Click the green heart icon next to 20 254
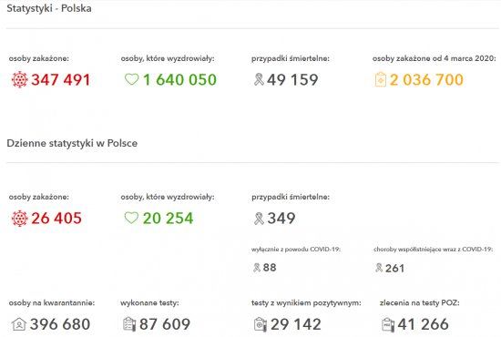This screenshot has width=501, height=337. [131, 218]
